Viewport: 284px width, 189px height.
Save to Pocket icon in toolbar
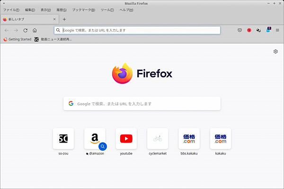240,30
